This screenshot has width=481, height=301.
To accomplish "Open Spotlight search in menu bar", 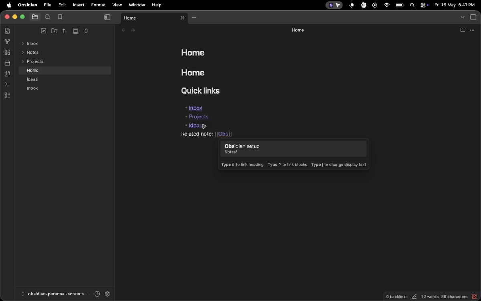I will (412, 5).
